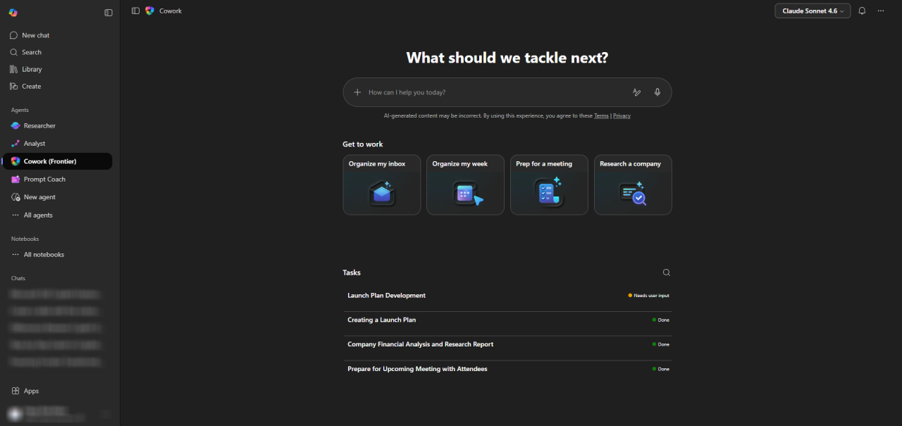Open the Terms link below prompt

pyautogui.click(x=600, y=116)
